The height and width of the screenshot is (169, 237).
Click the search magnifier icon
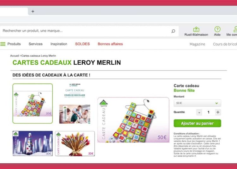(x=173, y=31)
